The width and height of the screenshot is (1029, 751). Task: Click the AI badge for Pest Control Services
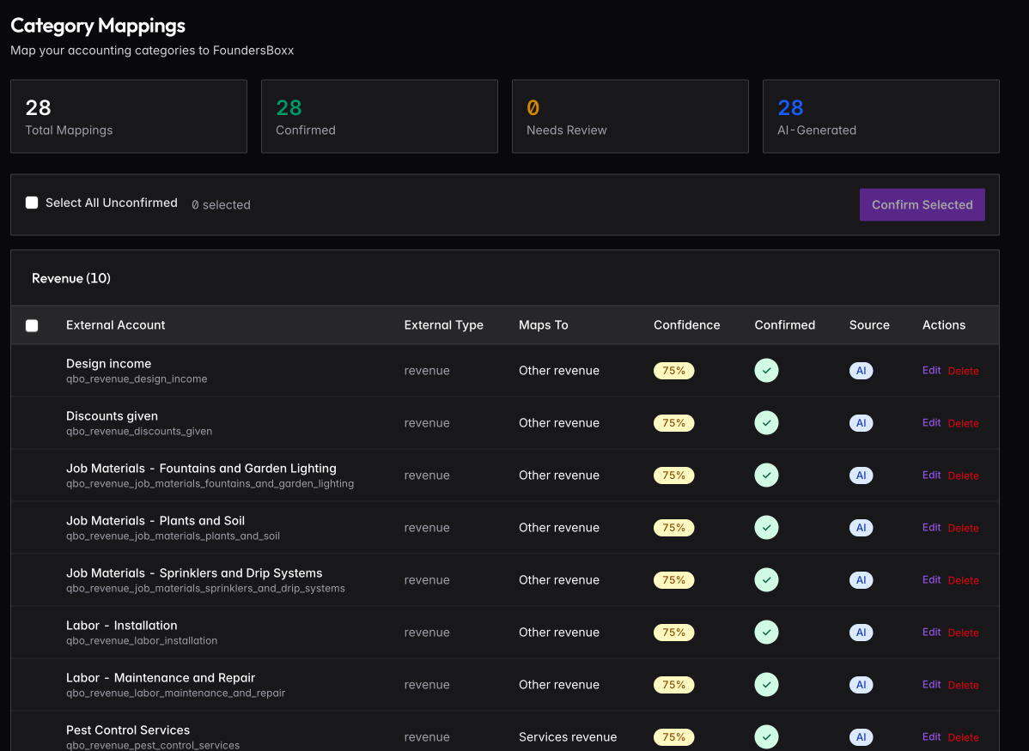[x=861, y=737]
